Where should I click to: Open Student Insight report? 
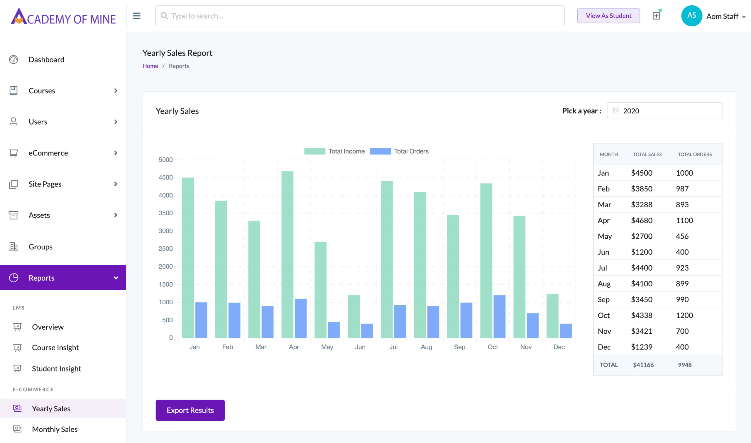[56, 368]
